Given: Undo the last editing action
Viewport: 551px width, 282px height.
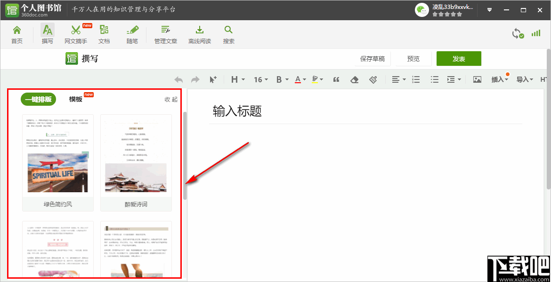Looking at the screenshot, I should (179, 79).
